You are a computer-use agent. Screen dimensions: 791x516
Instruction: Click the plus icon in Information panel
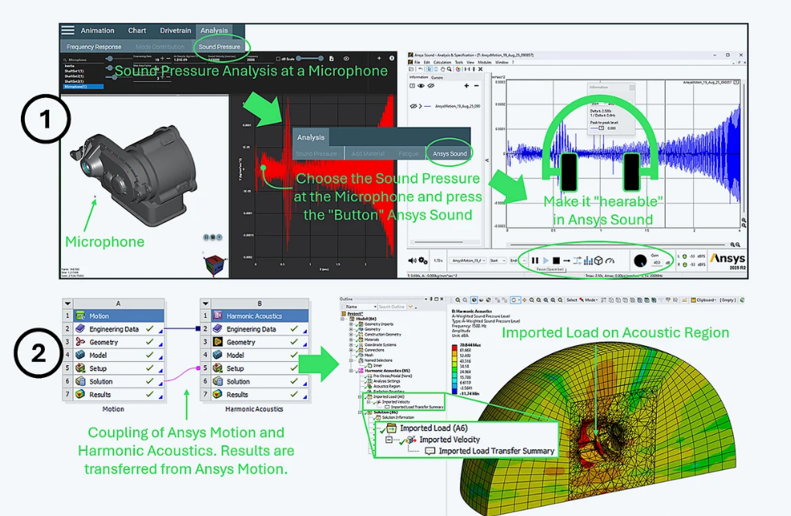[466, 86]
